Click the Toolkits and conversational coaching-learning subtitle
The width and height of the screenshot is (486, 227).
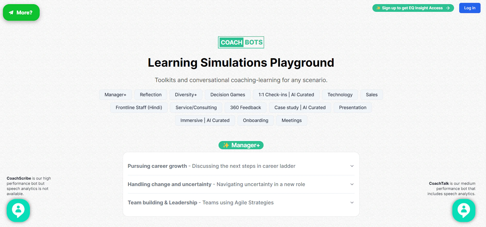pos(241,80)
